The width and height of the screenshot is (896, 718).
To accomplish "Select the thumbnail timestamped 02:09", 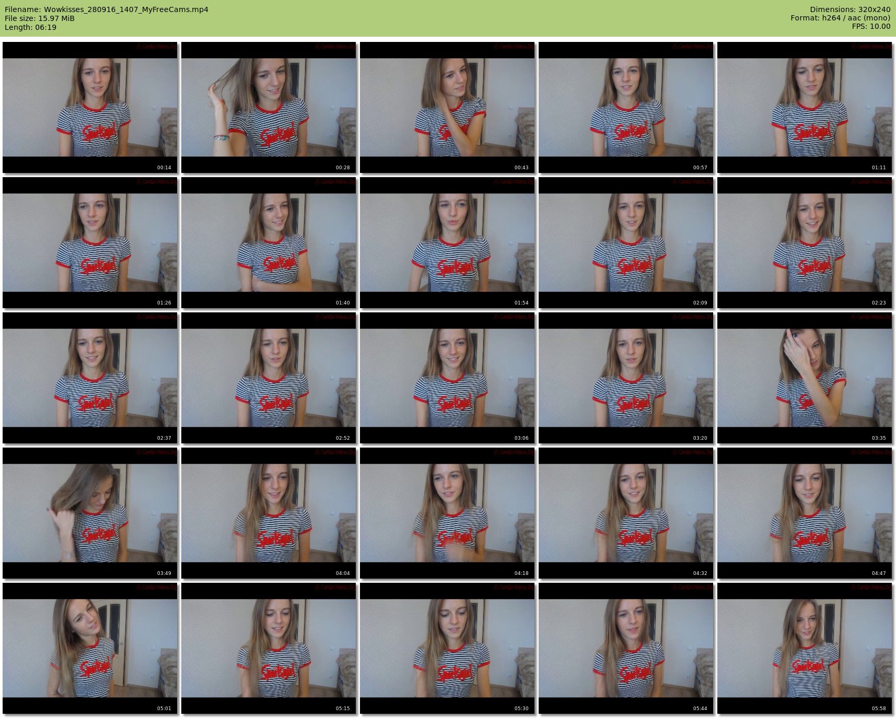I will [626, 243].
